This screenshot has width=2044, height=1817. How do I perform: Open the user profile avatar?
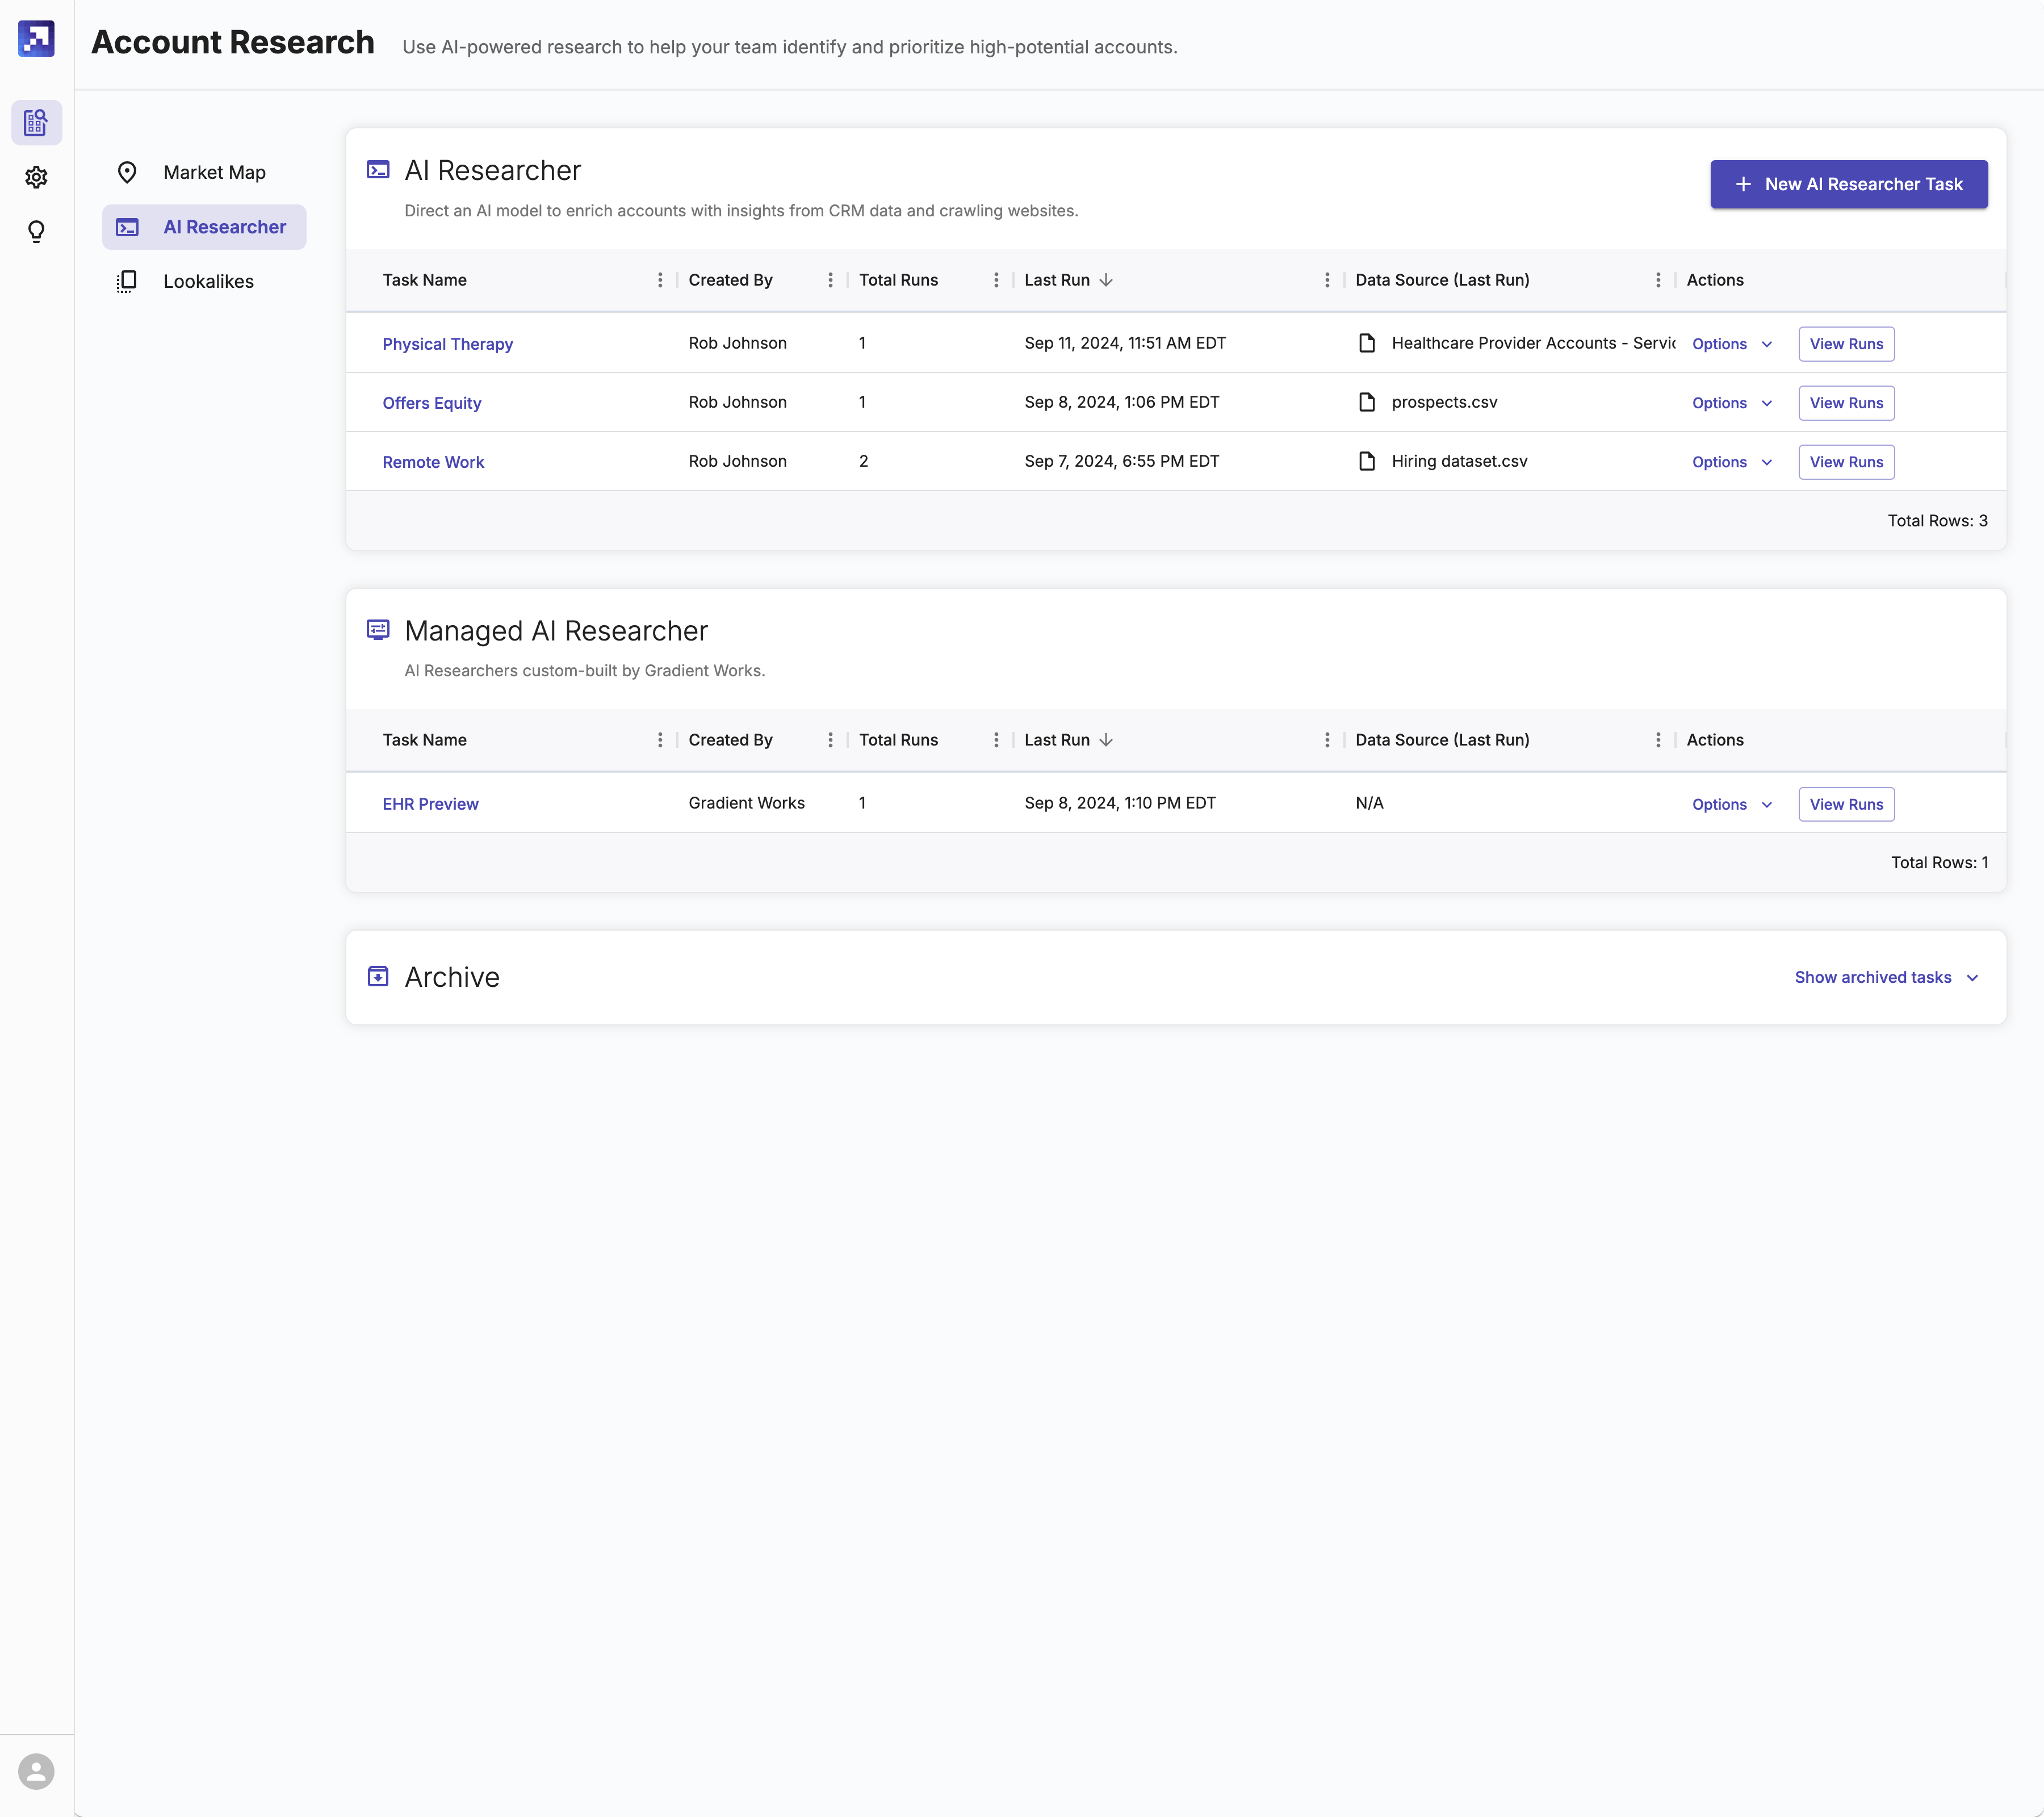(x=36, y=1771)
